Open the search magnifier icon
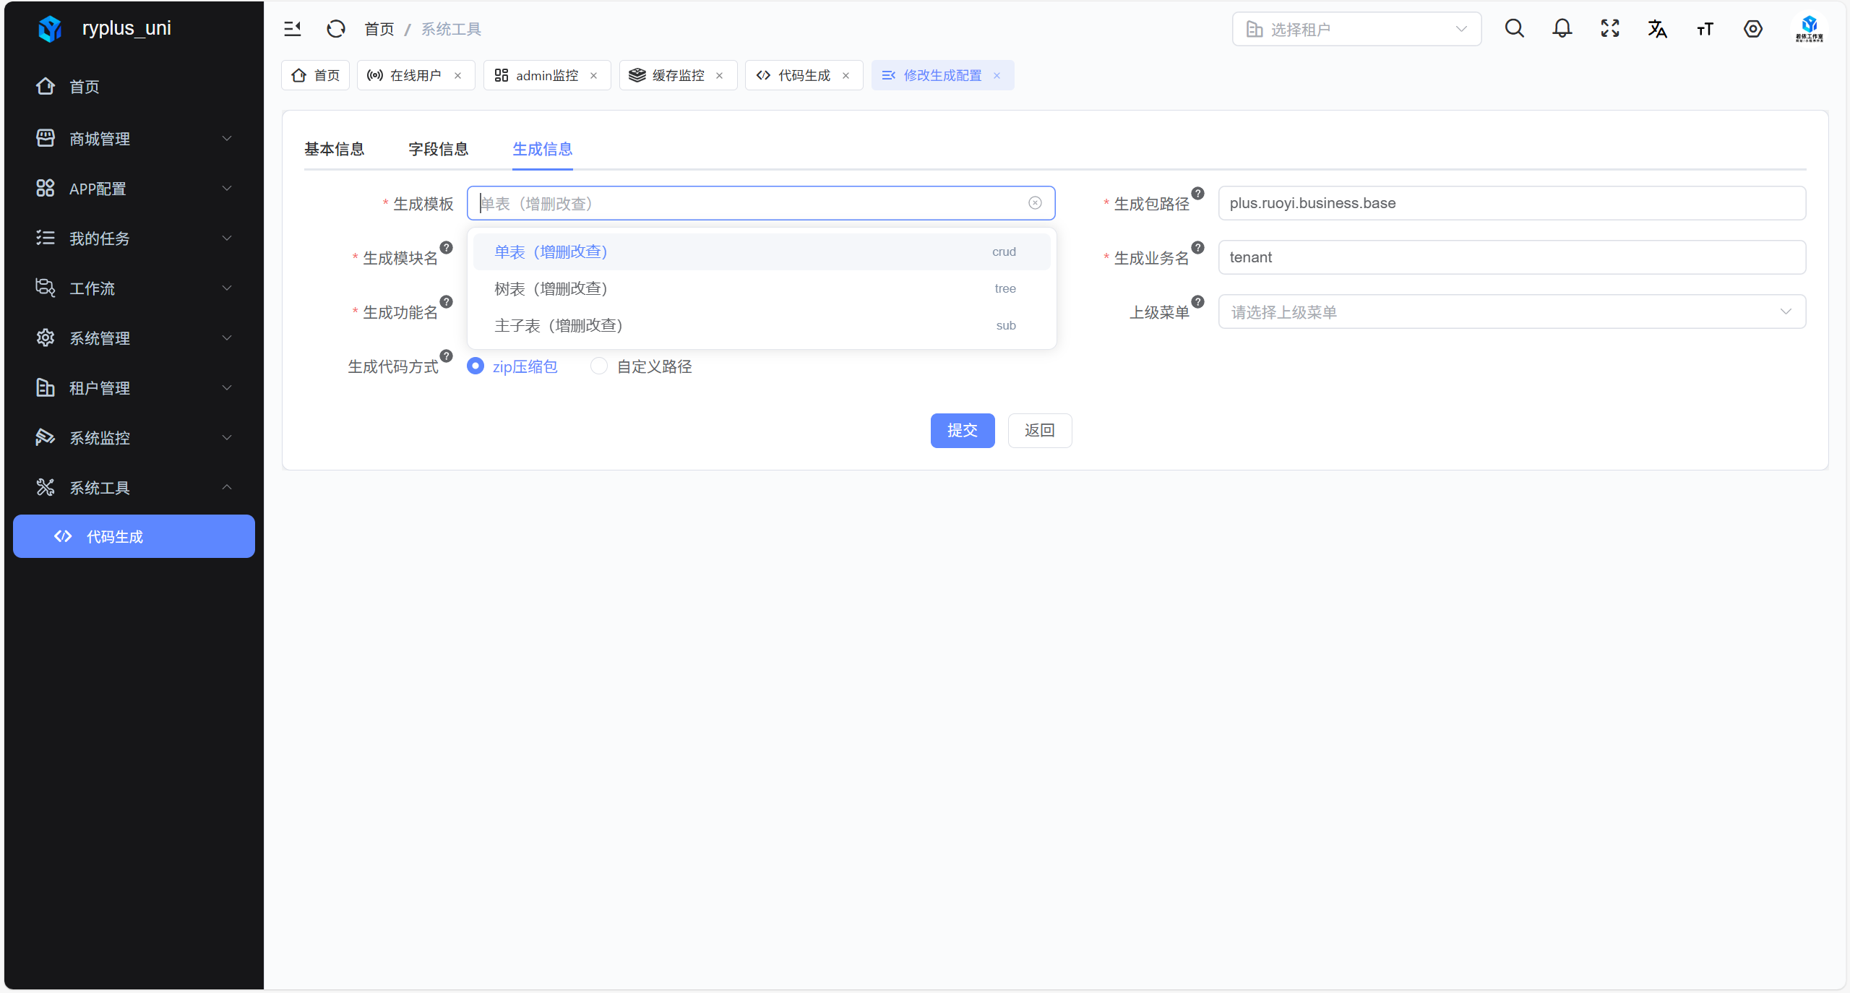Screen dimensions: 1850x993 pos(1514,29)
